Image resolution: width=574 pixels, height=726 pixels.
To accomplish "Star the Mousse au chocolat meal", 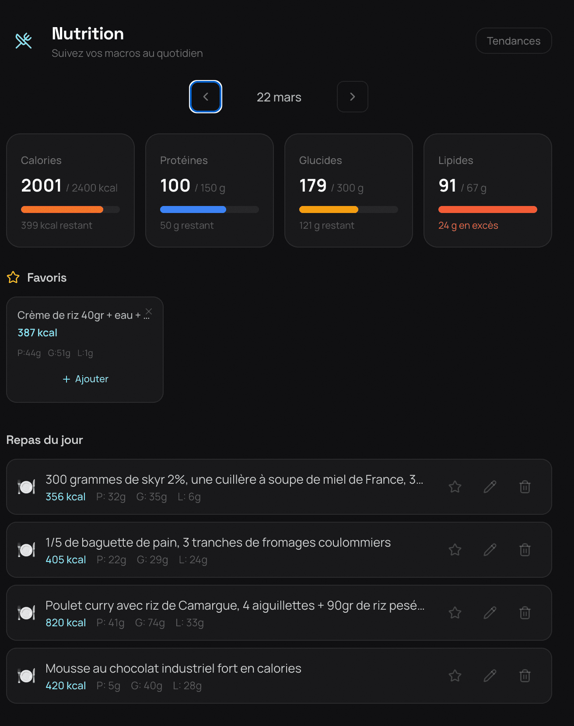I will [455, 676].
